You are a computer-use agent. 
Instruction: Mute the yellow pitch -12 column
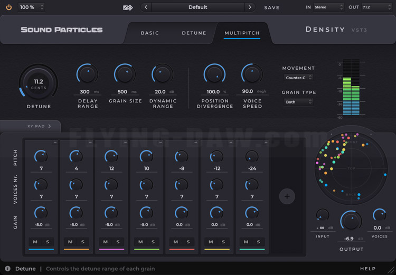211,242
